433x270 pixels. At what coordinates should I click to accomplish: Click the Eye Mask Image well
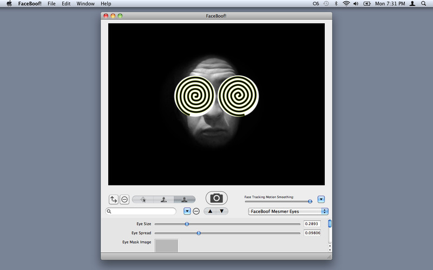pos(166,245)
